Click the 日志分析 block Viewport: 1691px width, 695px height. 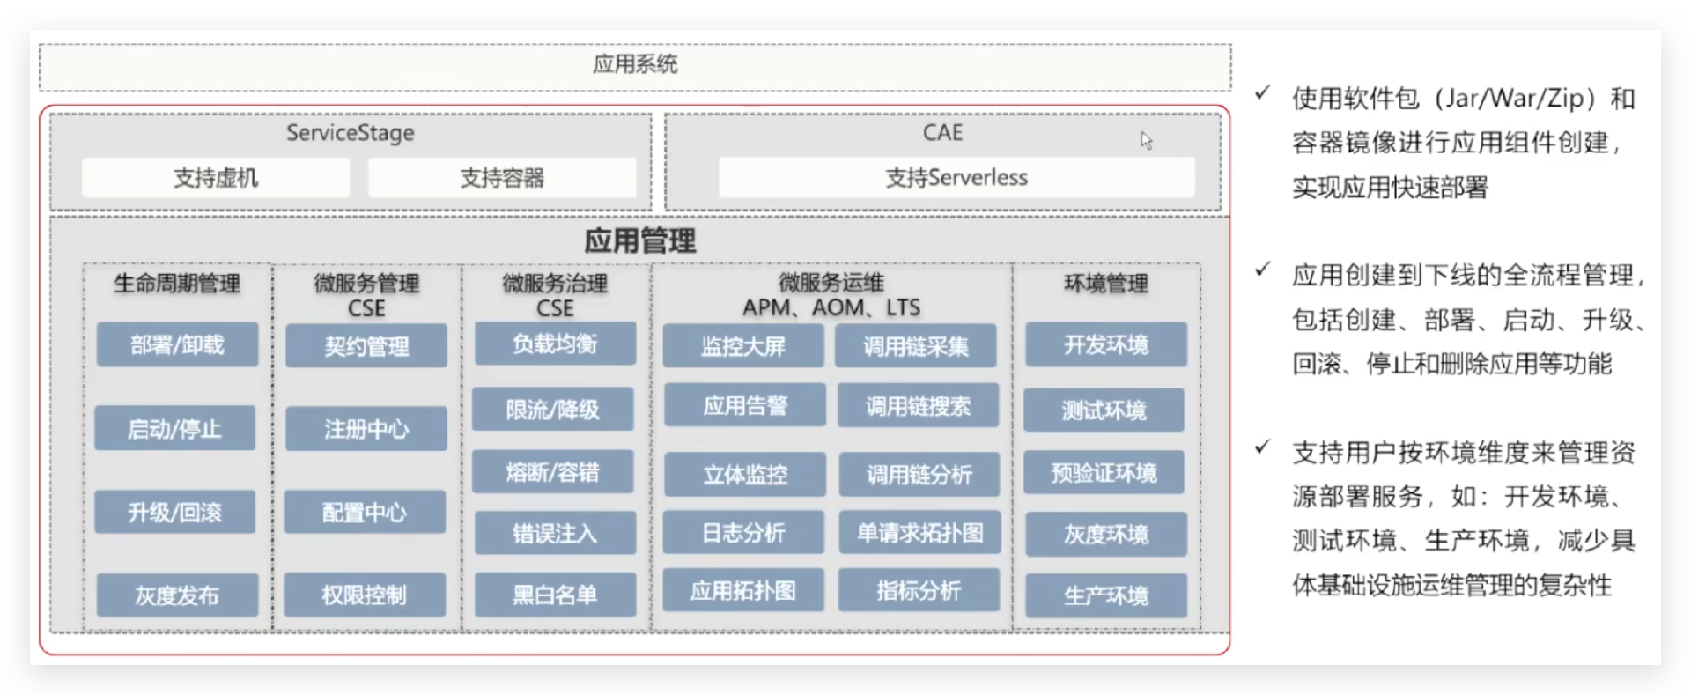click(x=743, y=532)
